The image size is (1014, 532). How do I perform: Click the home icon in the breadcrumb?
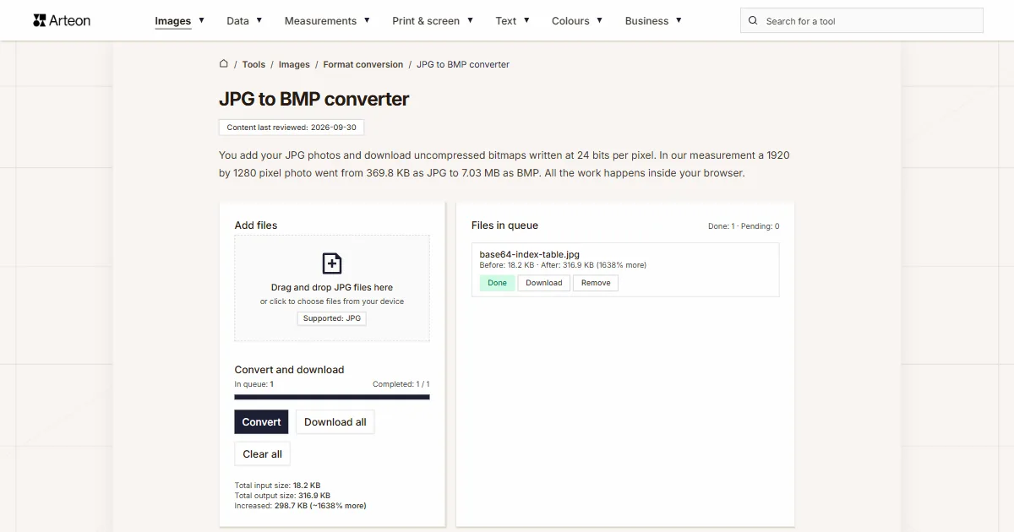point(224,64)
